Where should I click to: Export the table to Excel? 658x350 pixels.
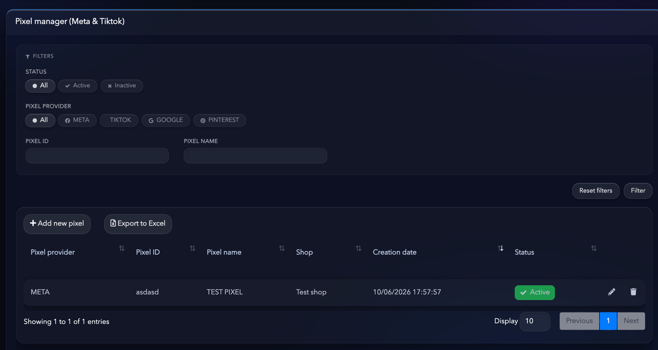(x=138, y=224)
